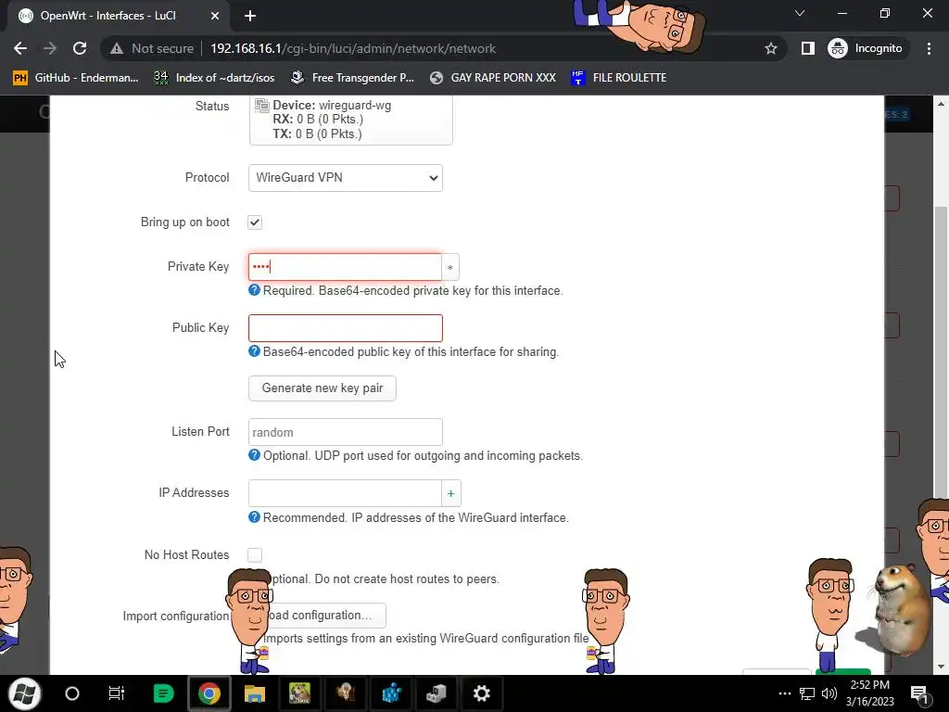
Task: Go back with the browser back arrow
Action: coord(20,48)
